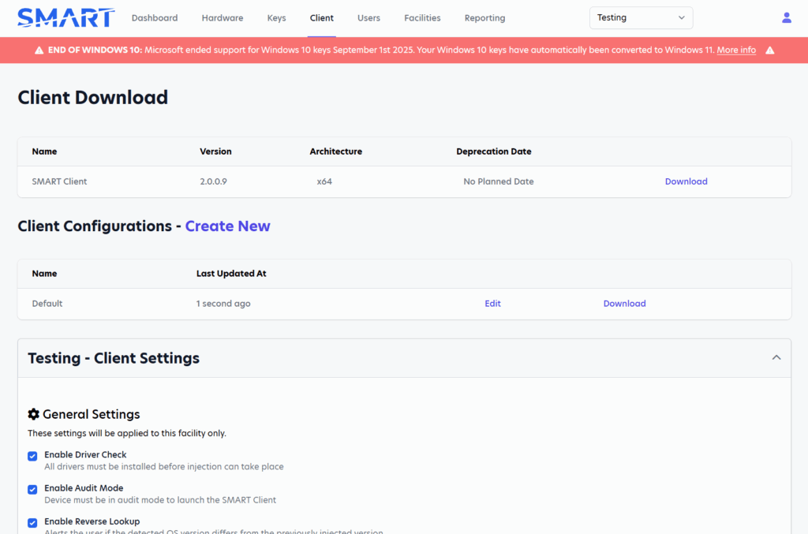Open the Users tab
This screenshot has width=808, height=534.
pyautogui.click(x=369, y=18)
